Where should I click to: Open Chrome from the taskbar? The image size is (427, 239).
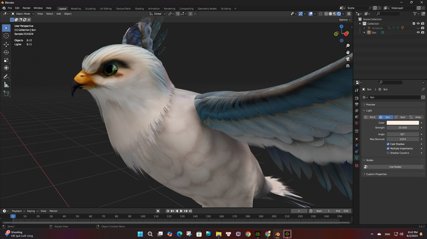tap(248, 234)
